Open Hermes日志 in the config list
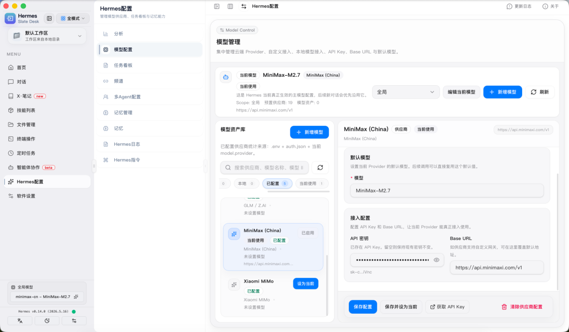 click(150, 144)
